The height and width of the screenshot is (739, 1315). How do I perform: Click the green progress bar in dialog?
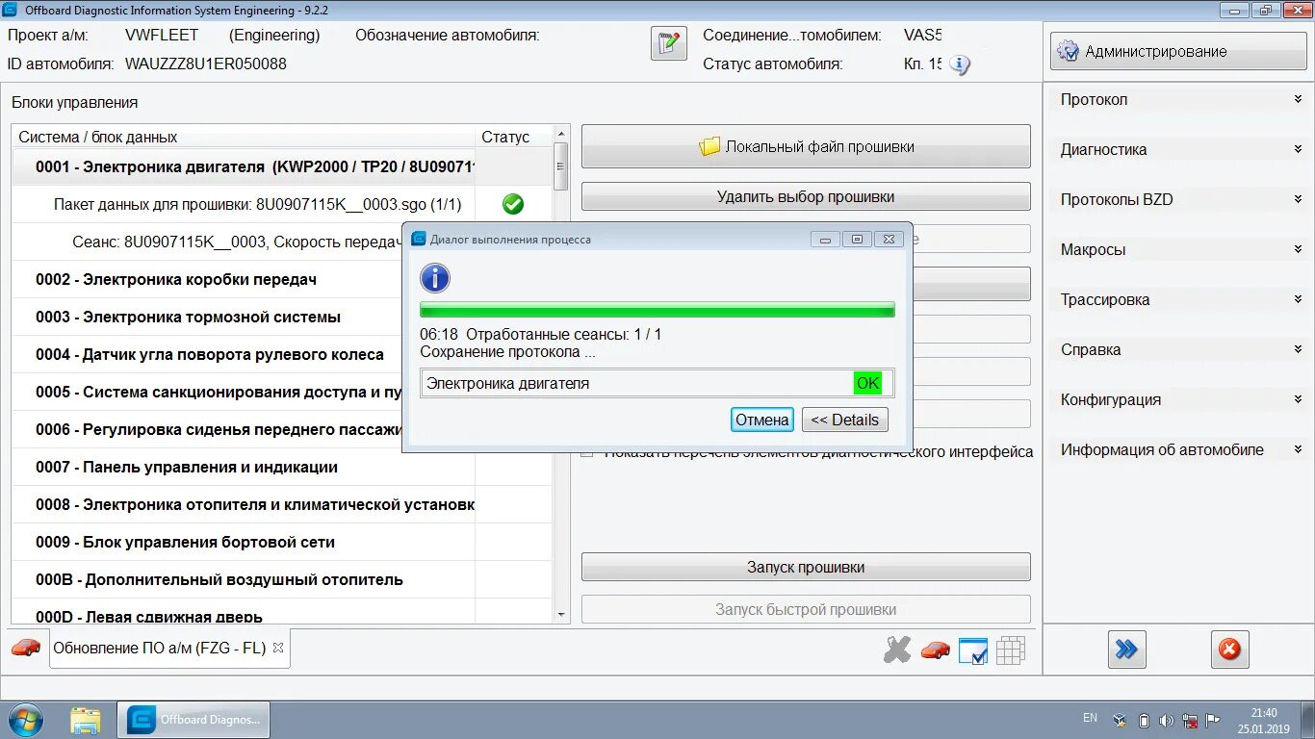[x=657, y=310]
